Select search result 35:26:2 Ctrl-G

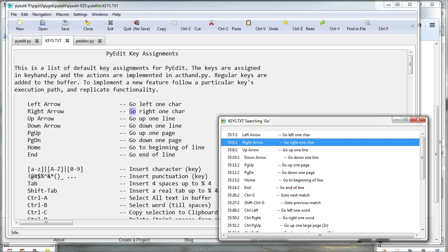(x=320, y=195)
